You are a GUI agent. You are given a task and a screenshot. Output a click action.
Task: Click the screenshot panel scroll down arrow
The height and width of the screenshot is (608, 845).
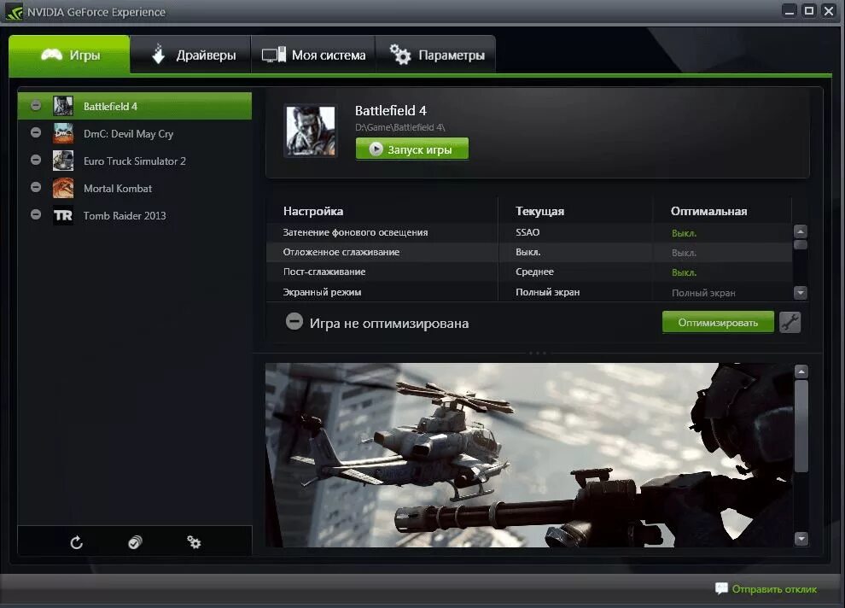click(x=801, y=539)
